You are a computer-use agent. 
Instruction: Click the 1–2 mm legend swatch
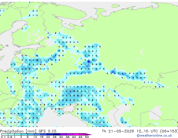[x=18, y=134]
